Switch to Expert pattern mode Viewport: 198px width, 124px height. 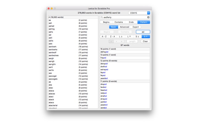coord(135,27)
